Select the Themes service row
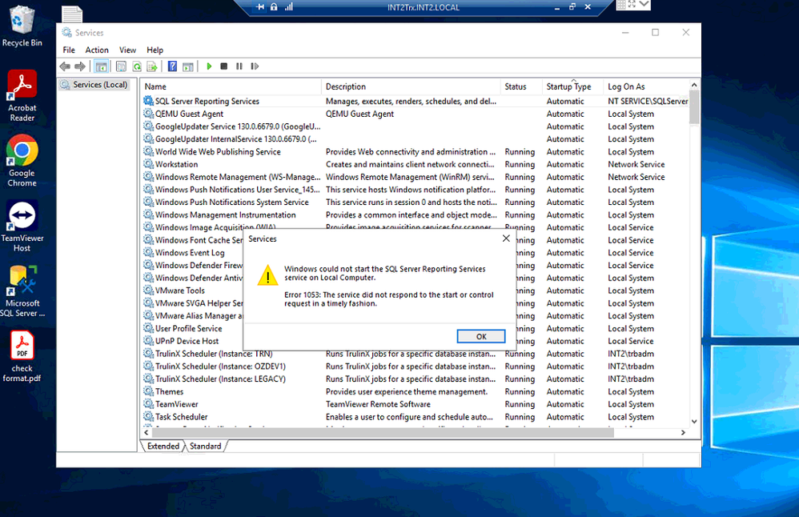 416,391
